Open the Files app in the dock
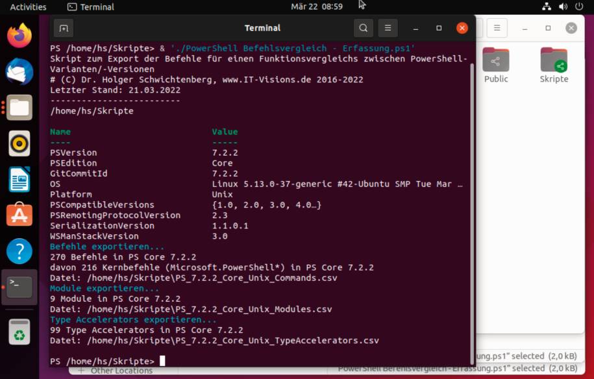 19,108
